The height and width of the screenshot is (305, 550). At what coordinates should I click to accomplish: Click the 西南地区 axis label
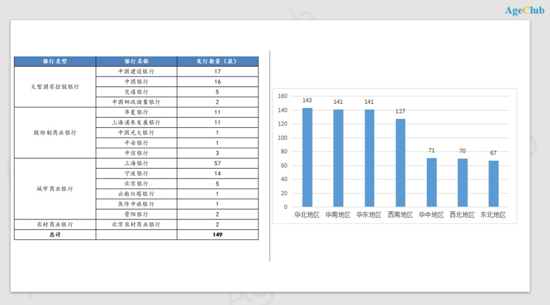tap(400, 215)
